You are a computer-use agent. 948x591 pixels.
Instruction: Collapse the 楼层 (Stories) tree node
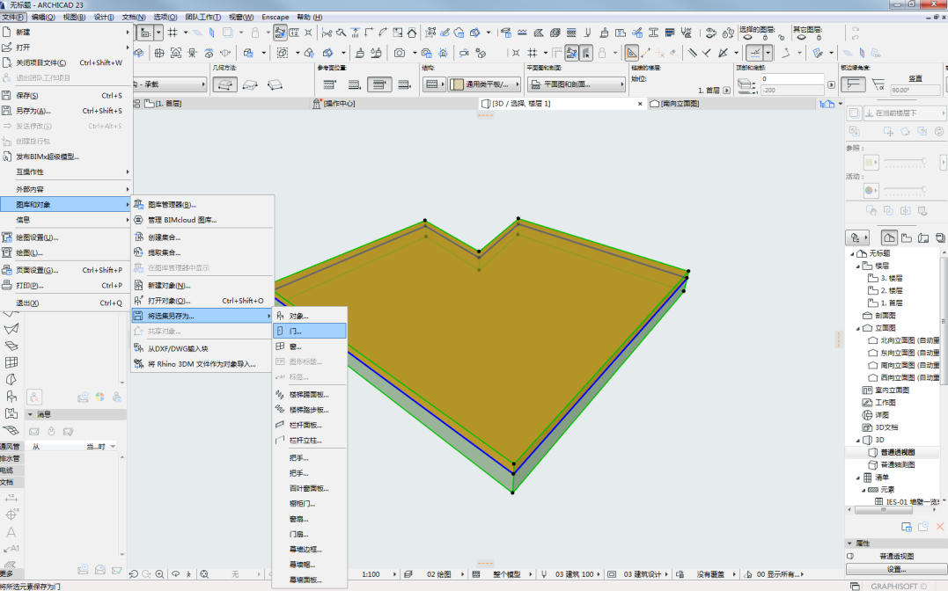click(x=857, y=266)
